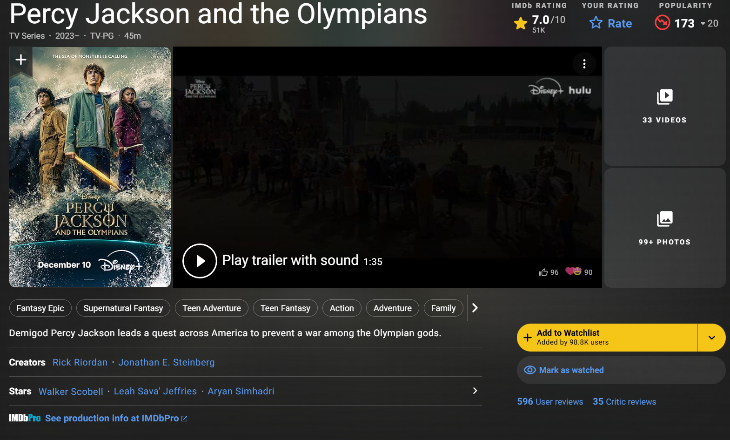Add the series to Watchlist

click(x=607, y=338)
